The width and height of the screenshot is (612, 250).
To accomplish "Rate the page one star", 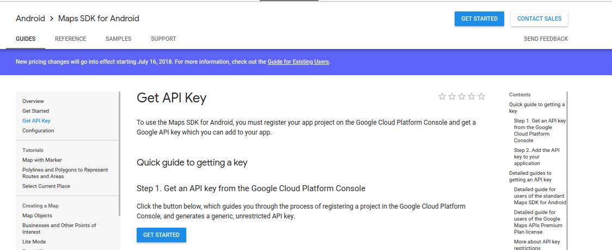I will pos(442,96).
